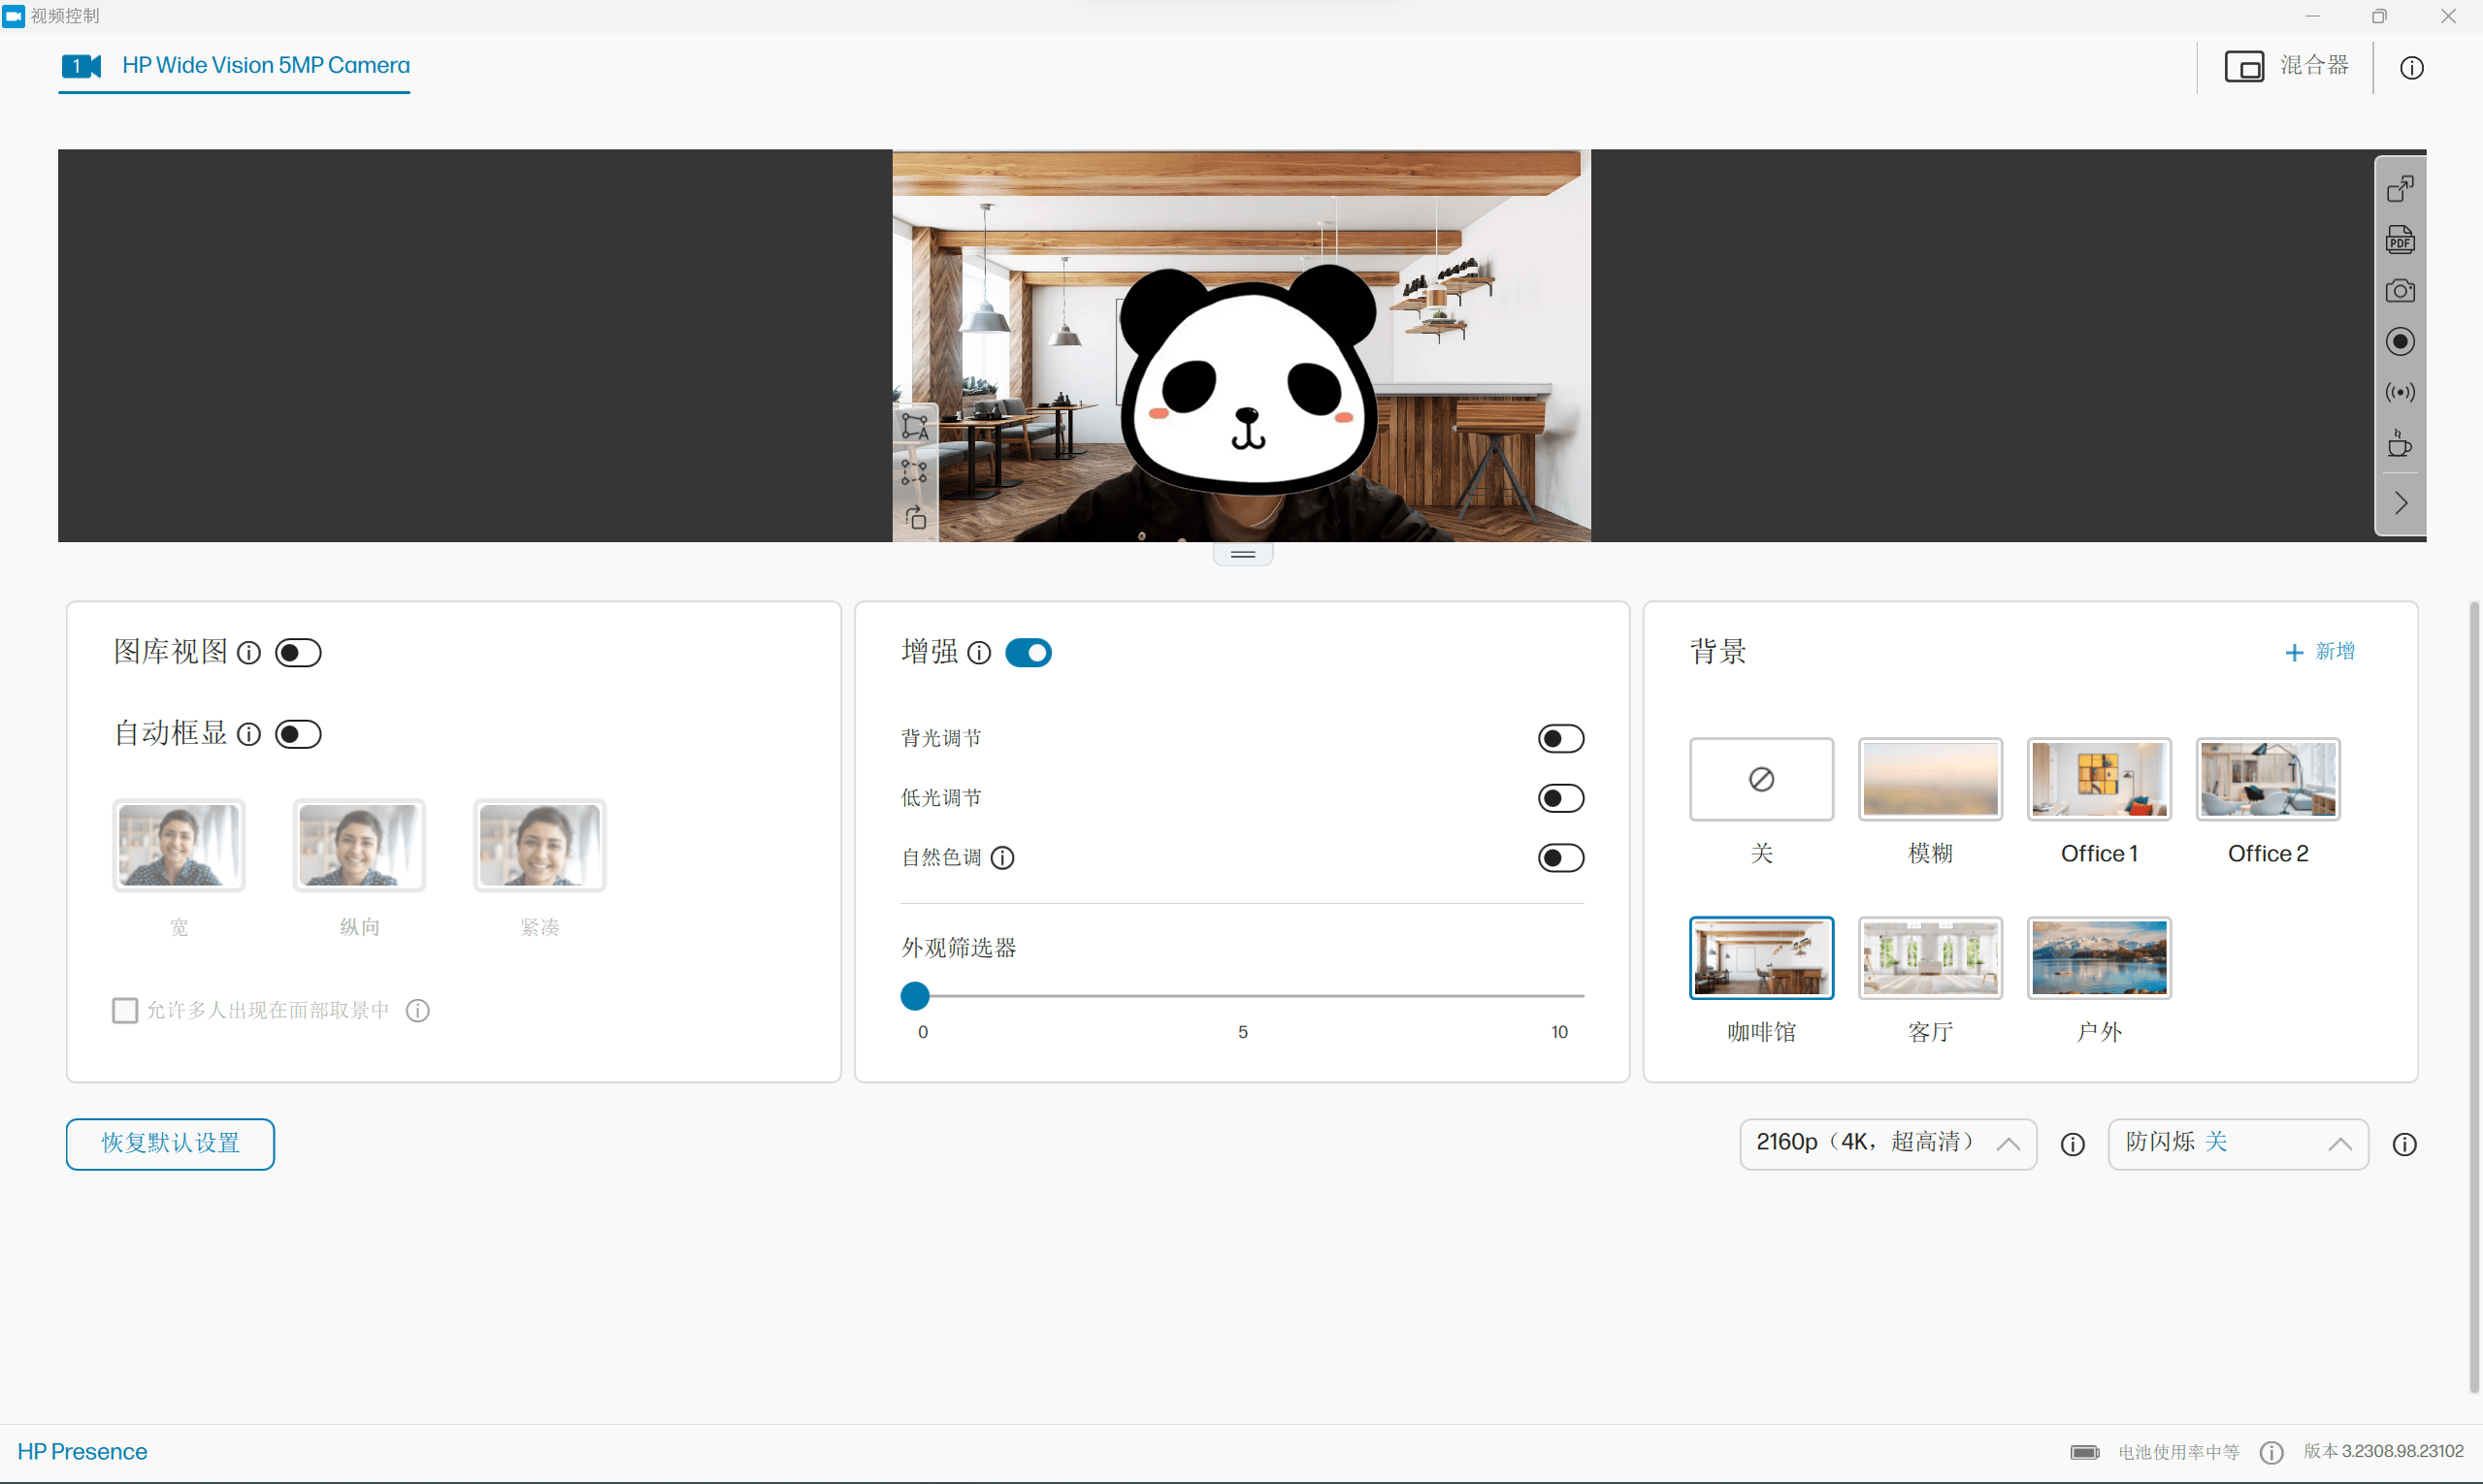
Task: Click the camera 1 icon in tab
Action: point(82,66)
